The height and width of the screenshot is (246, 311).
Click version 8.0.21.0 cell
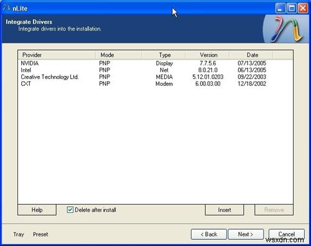[x=208, y=70]
